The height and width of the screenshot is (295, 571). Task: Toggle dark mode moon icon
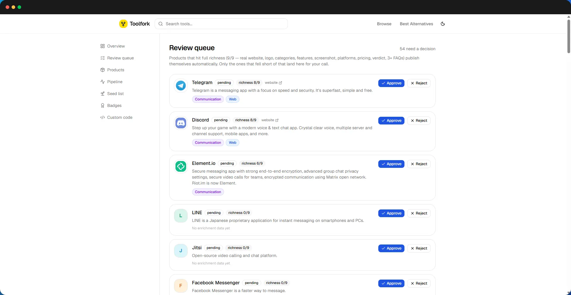443,24
